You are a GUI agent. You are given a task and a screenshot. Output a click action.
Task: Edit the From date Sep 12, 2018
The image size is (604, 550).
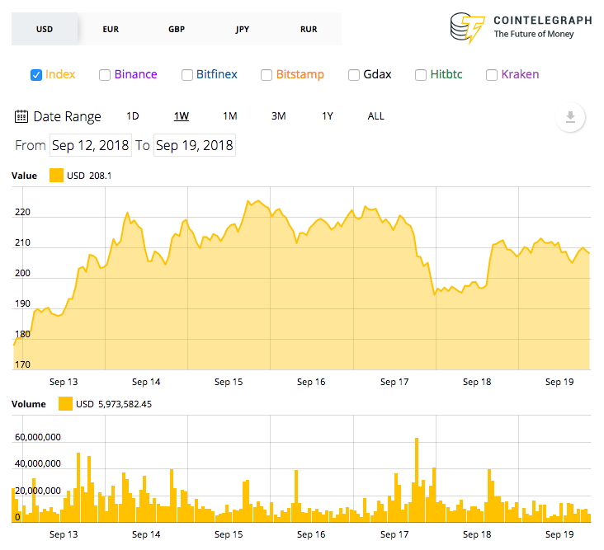91,145
